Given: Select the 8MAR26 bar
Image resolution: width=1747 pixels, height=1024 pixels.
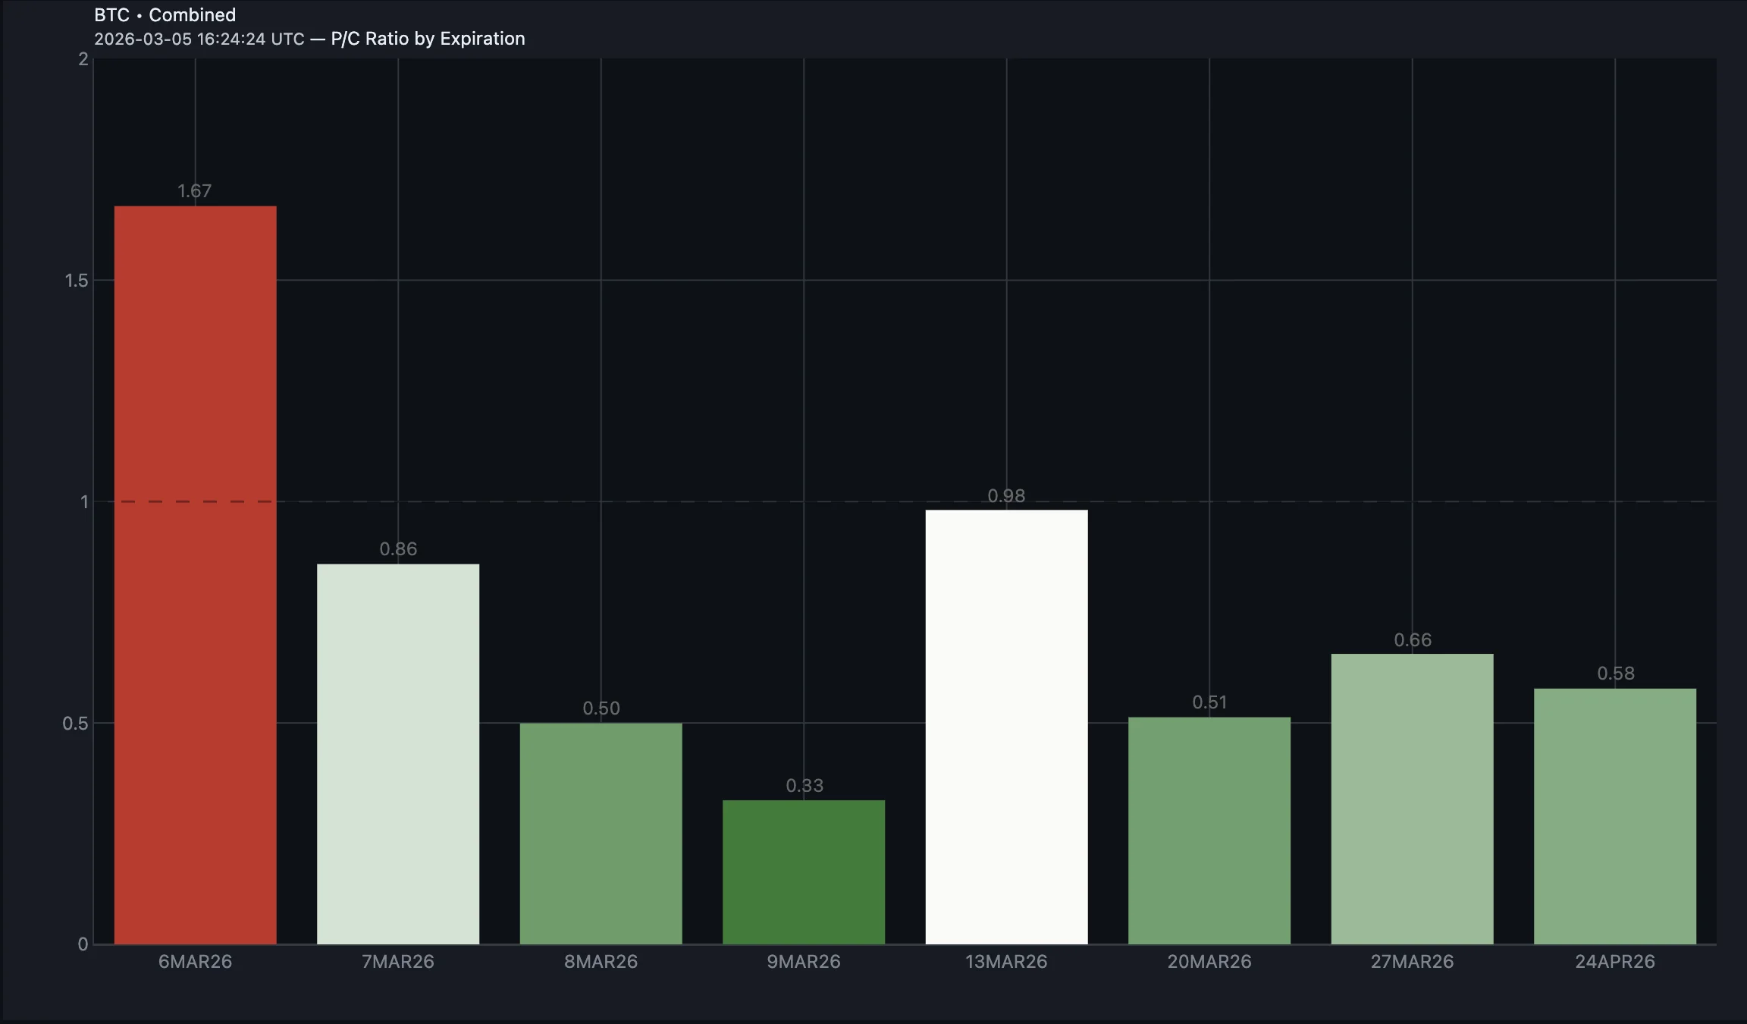Looking at the screenshot, I should (x=601, y=833).
